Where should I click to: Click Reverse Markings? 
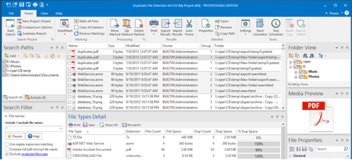click(x=90, y=34)
